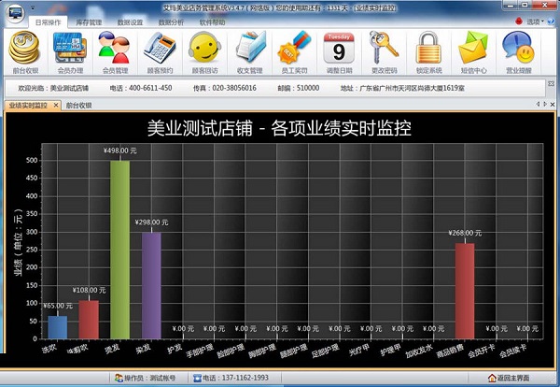Click the house icon for 返回主界面
Image resolution: width=560 pixels, height=387 pixels.
[492, 378]
